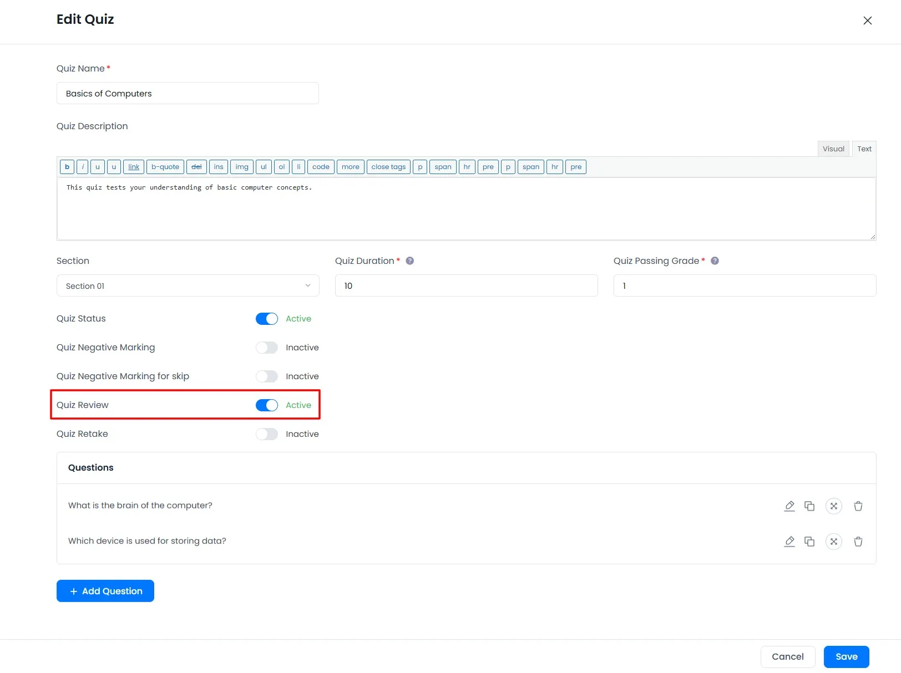Turn on Quiz Retake
The height and width of the screenshot is (673, 901).
click(x=266, y=434)
